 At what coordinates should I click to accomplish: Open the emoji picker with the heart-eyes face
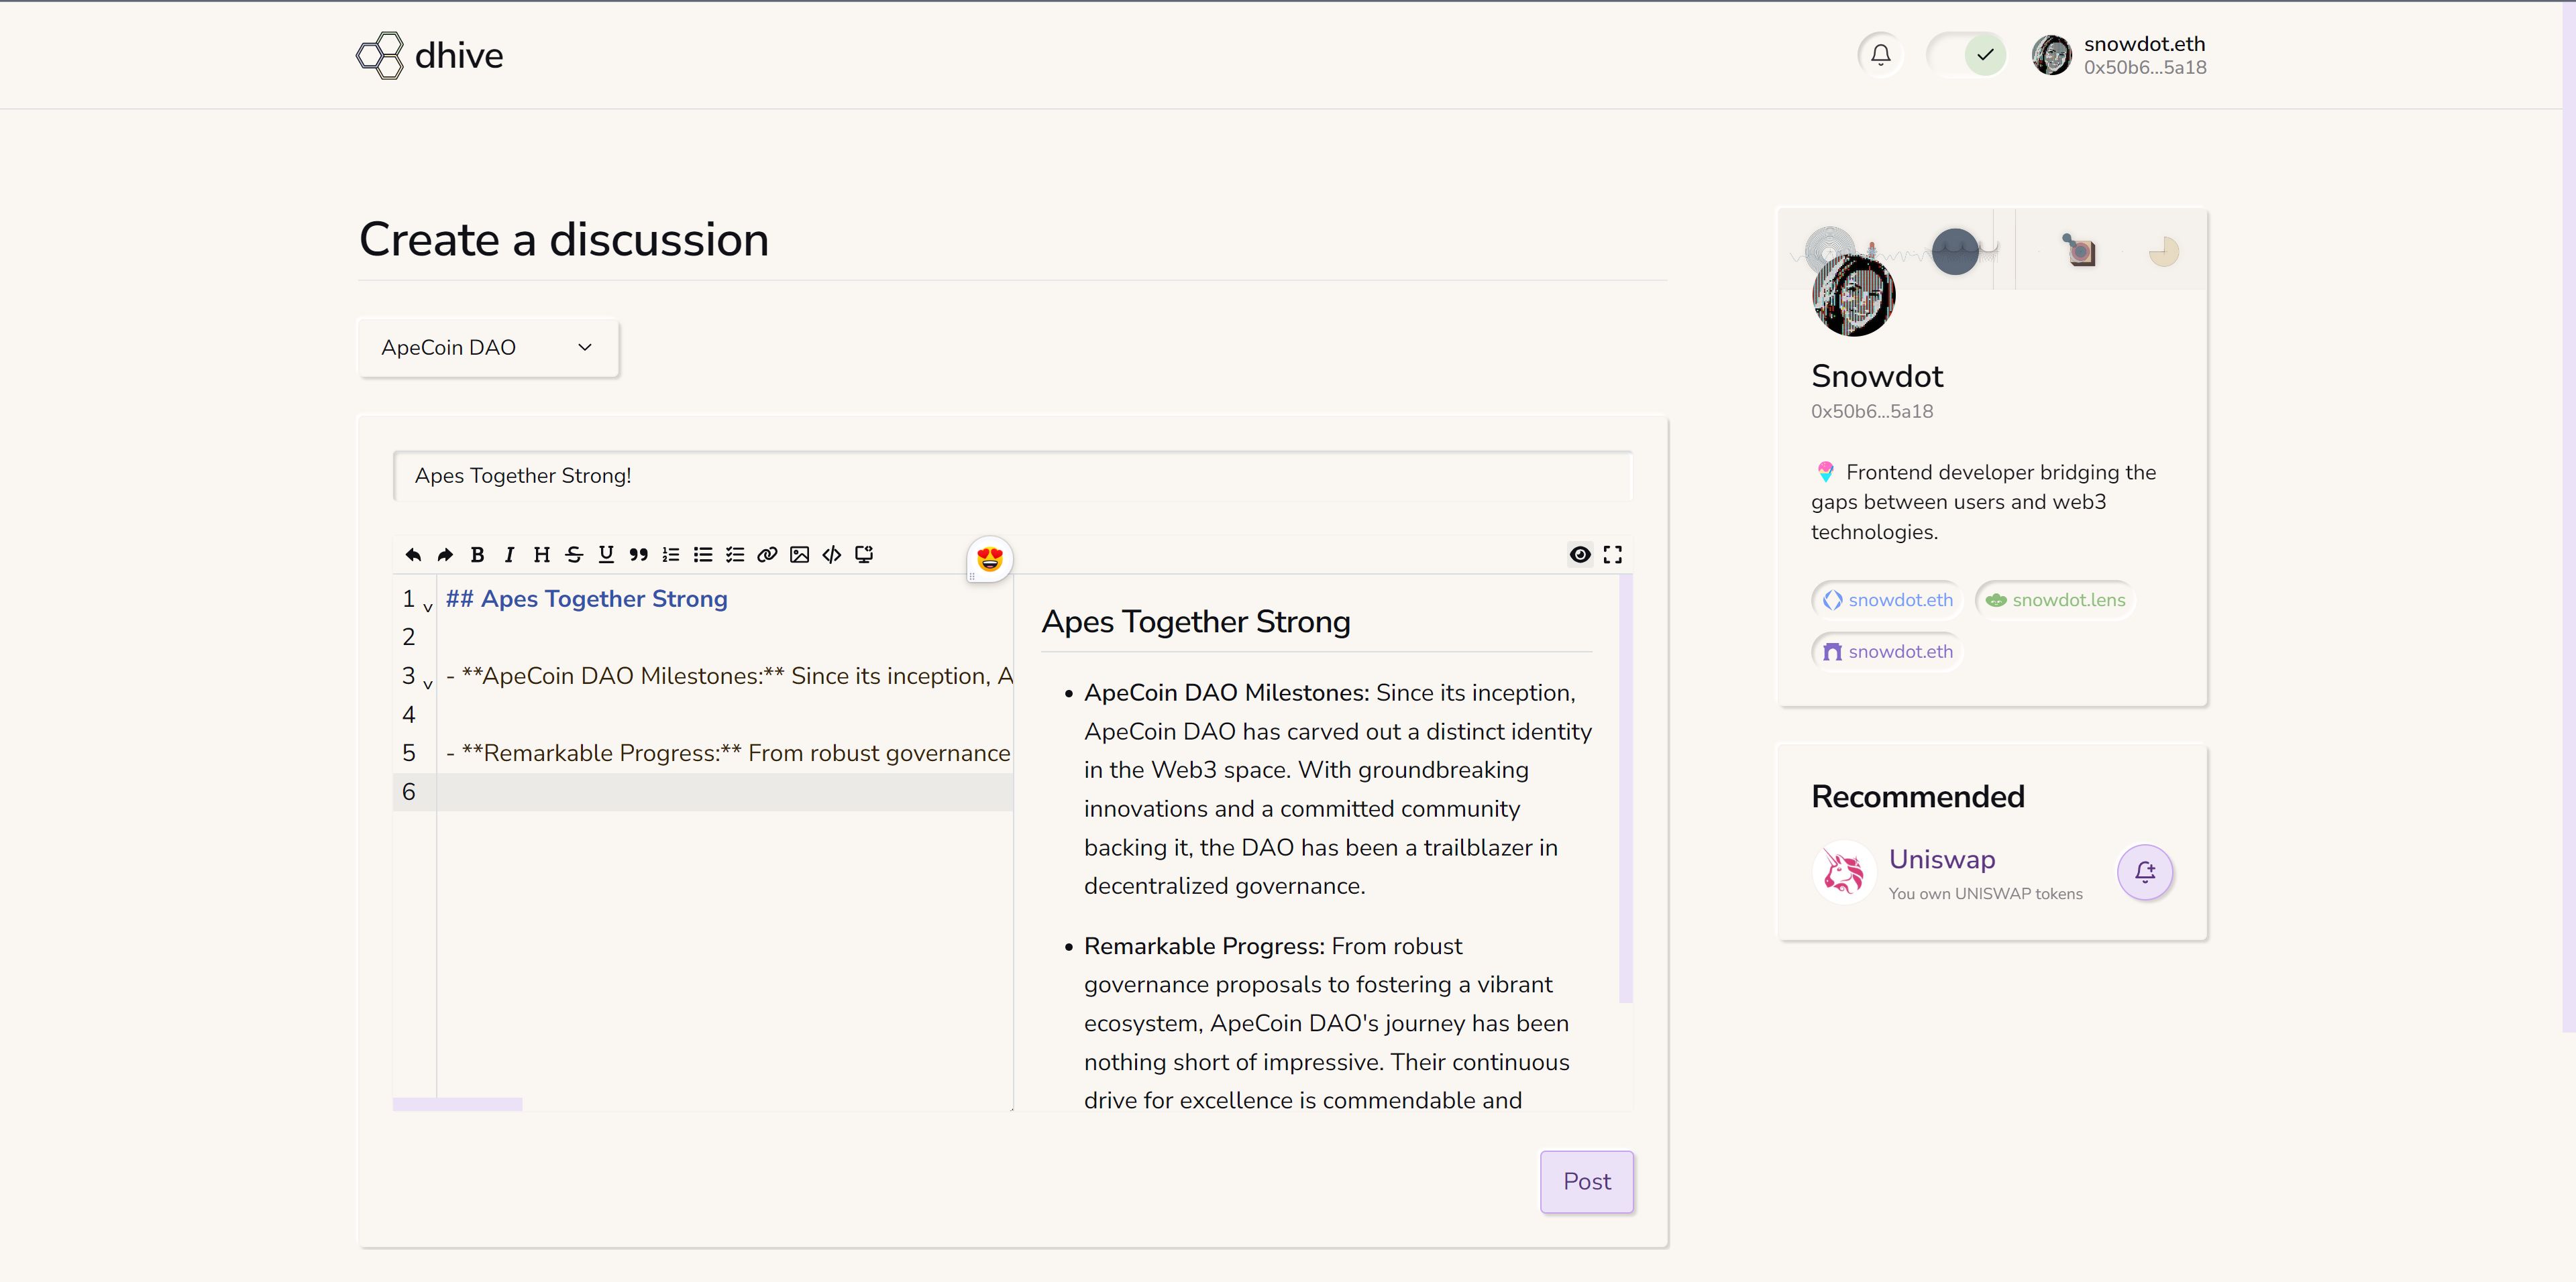(x=989, y=559)
